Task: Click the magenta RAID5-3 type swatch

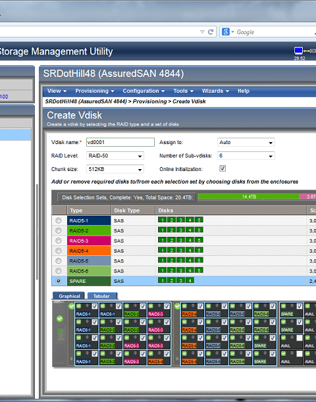Action: tap(89, 241)
